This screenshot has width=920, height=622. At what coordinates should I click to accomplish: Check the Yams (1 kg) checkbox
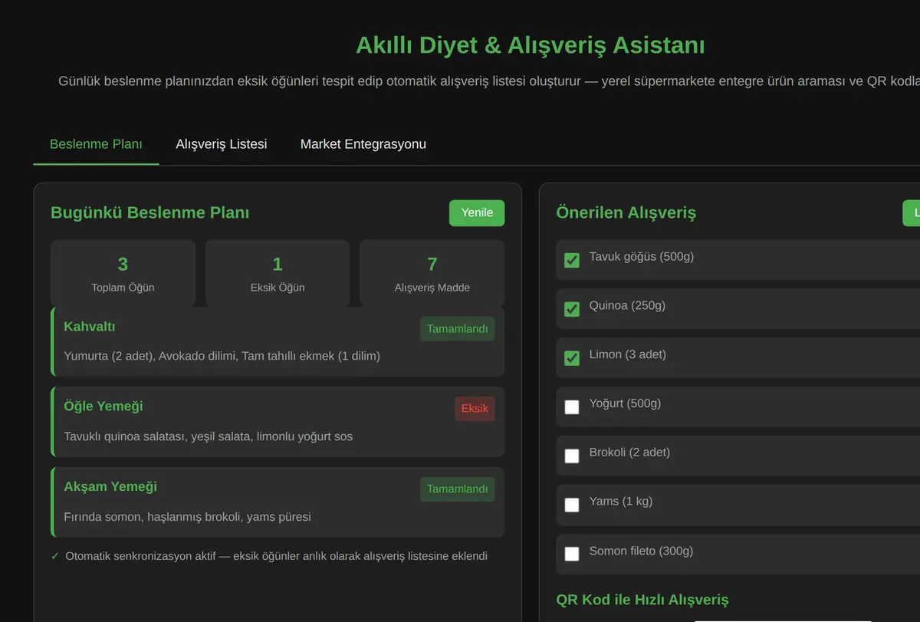click(x=572, y=505)
